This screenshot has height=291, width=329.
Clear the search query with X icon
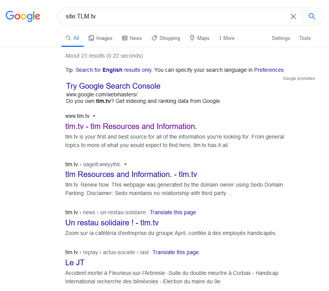[293, 17]
